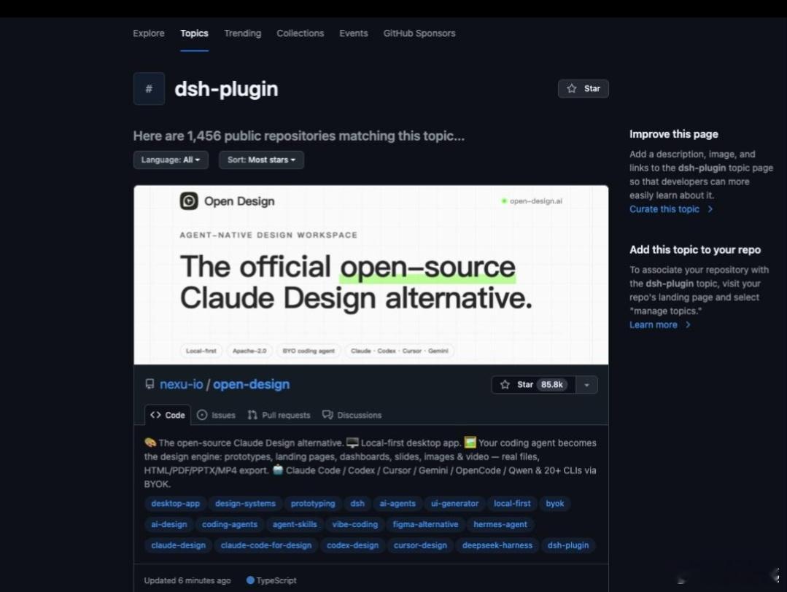The height and width of the screenshot is (592, 787).
Task: Open the desktop-app topic tag
Action: (175, 503)
